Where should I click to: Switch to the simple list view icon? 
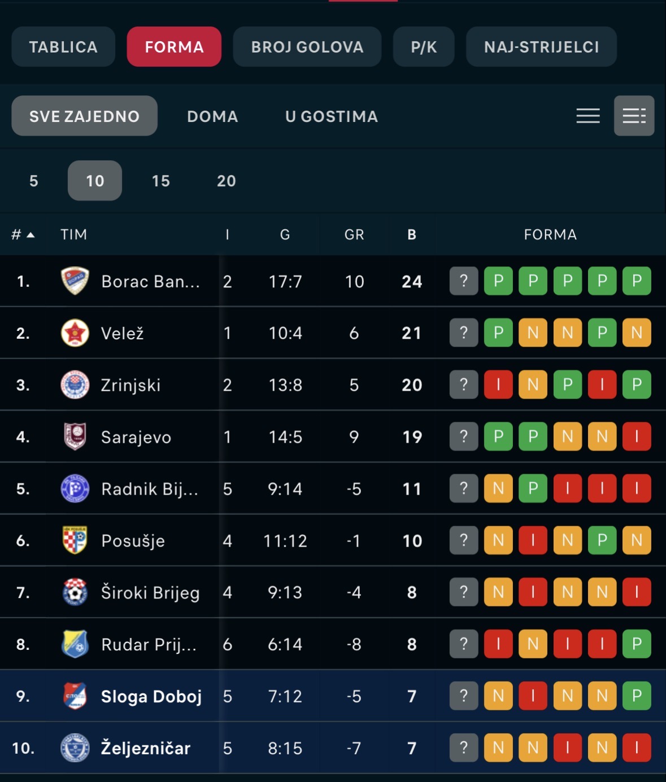(x=588, y=116)
